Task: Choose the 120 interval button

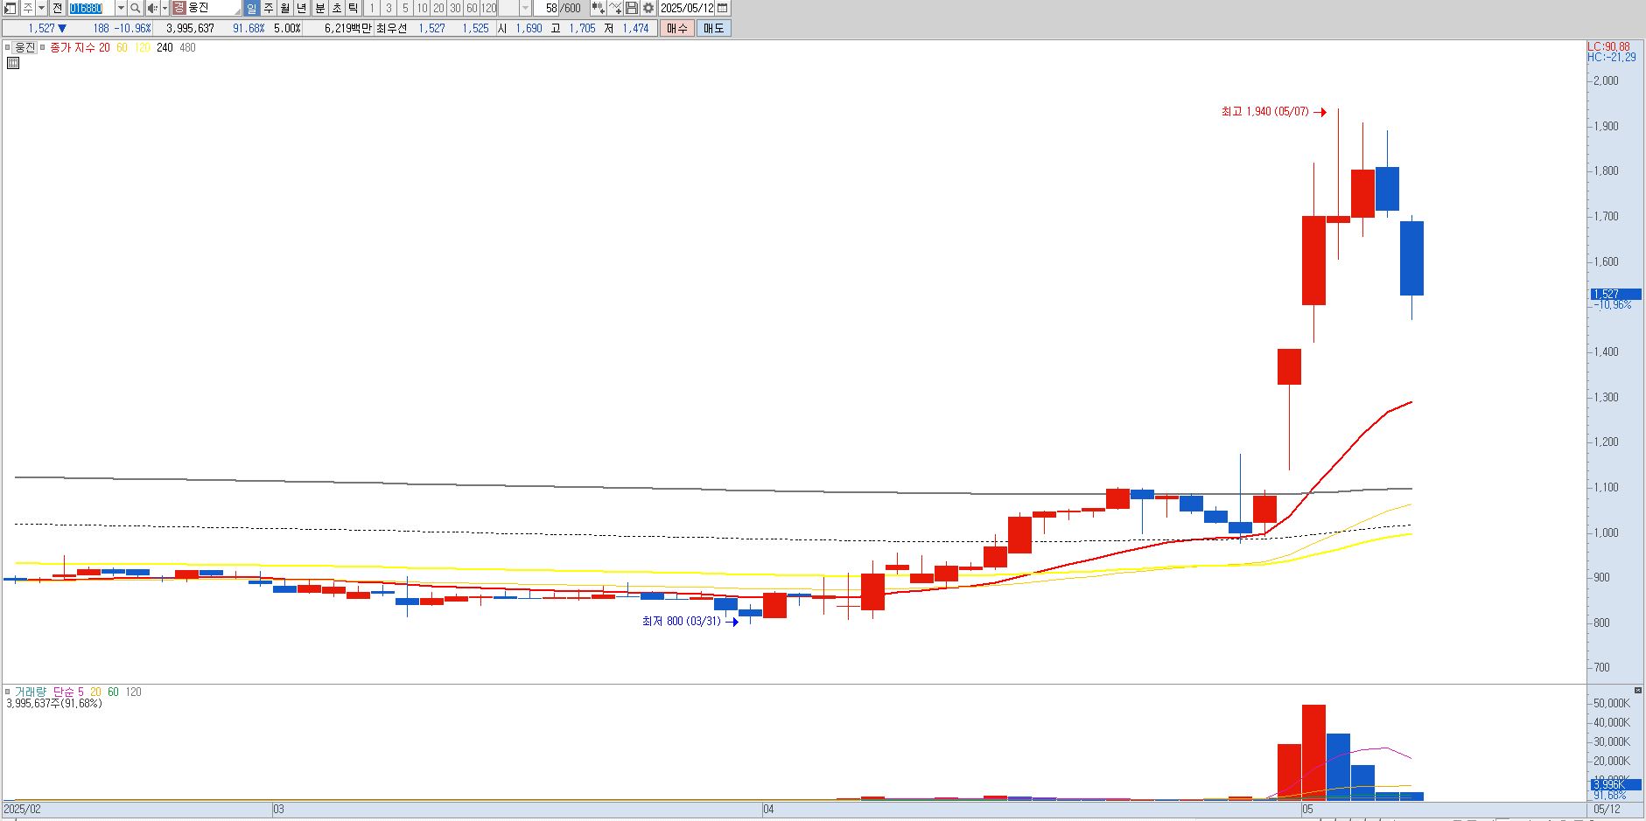Action: [x=489, y=8]
